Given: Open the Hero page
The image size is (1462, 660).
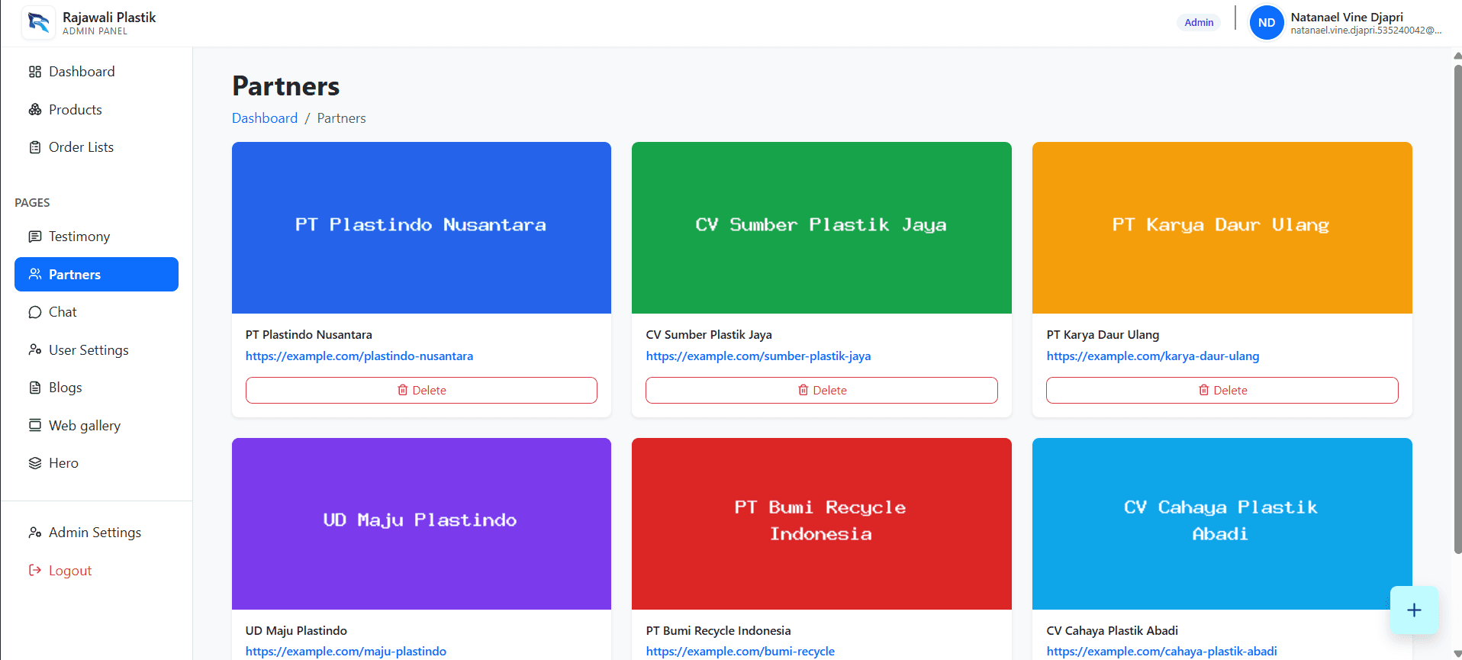Looking at the screenshot, I should [96, 463].
